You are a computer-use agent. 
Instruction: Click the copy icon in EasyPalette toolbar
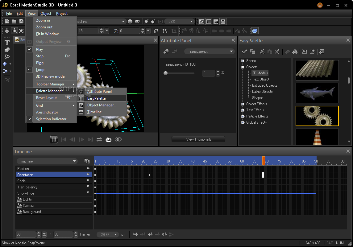click(x=253, y=51)
